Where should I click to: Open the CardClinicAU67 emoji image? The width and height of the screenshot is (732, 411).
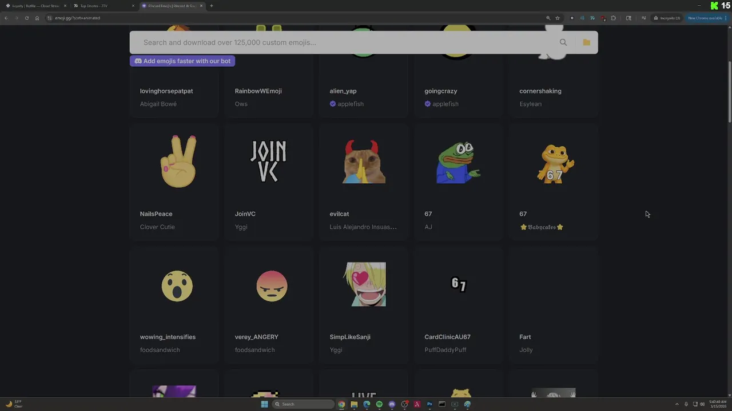click(x=459, y=284)
